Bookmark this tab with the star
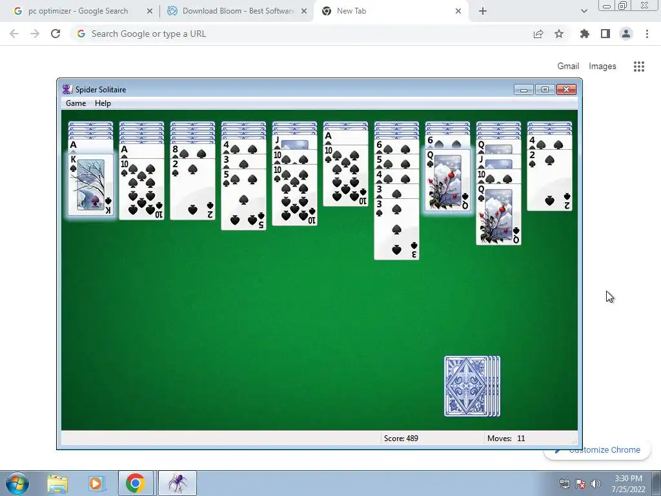The width and height of the screenshot is (661, 496). coord(559,34)
